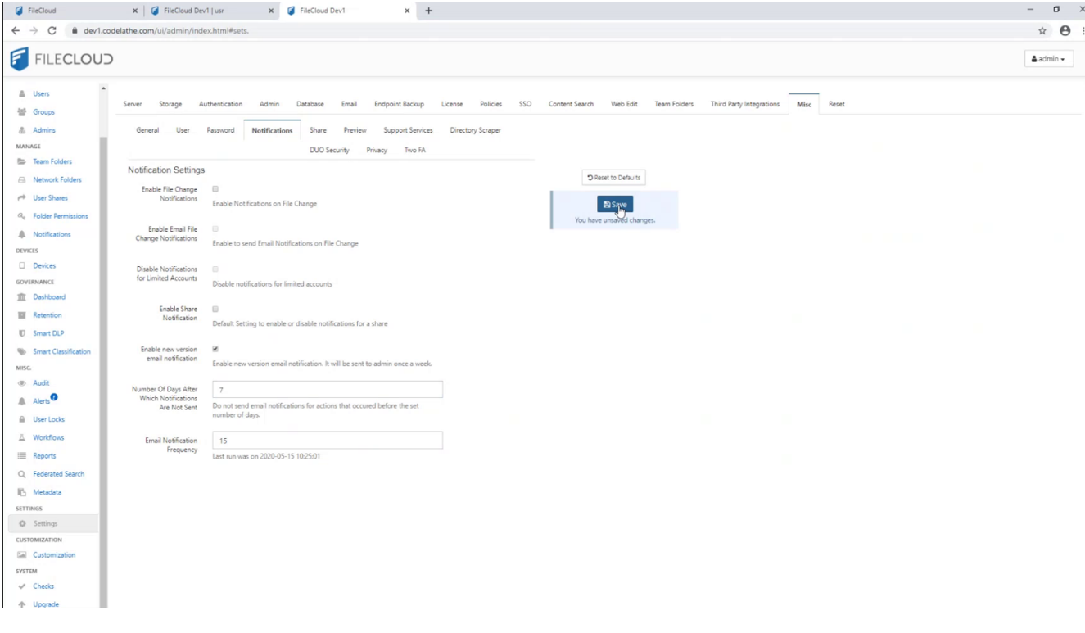Click the Smart DLP shield icon
1085x633 pixels.
[22, 333]
